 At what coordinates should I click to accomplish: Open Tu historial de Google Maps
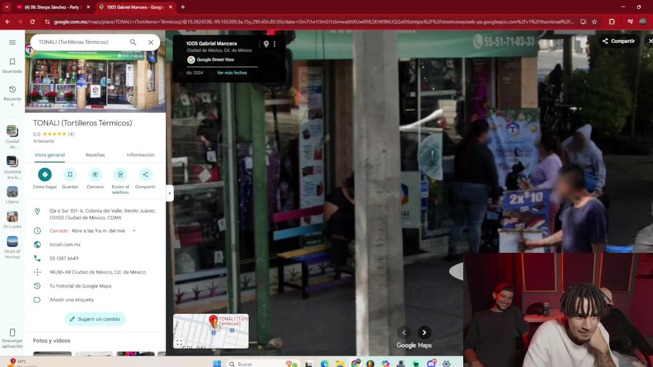coord(80,286)
